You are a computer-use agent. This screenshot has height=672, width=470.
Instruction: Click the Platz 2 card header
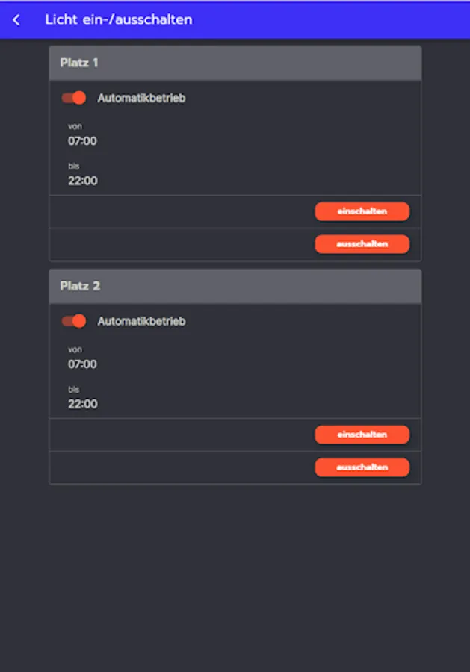[235, 286]
